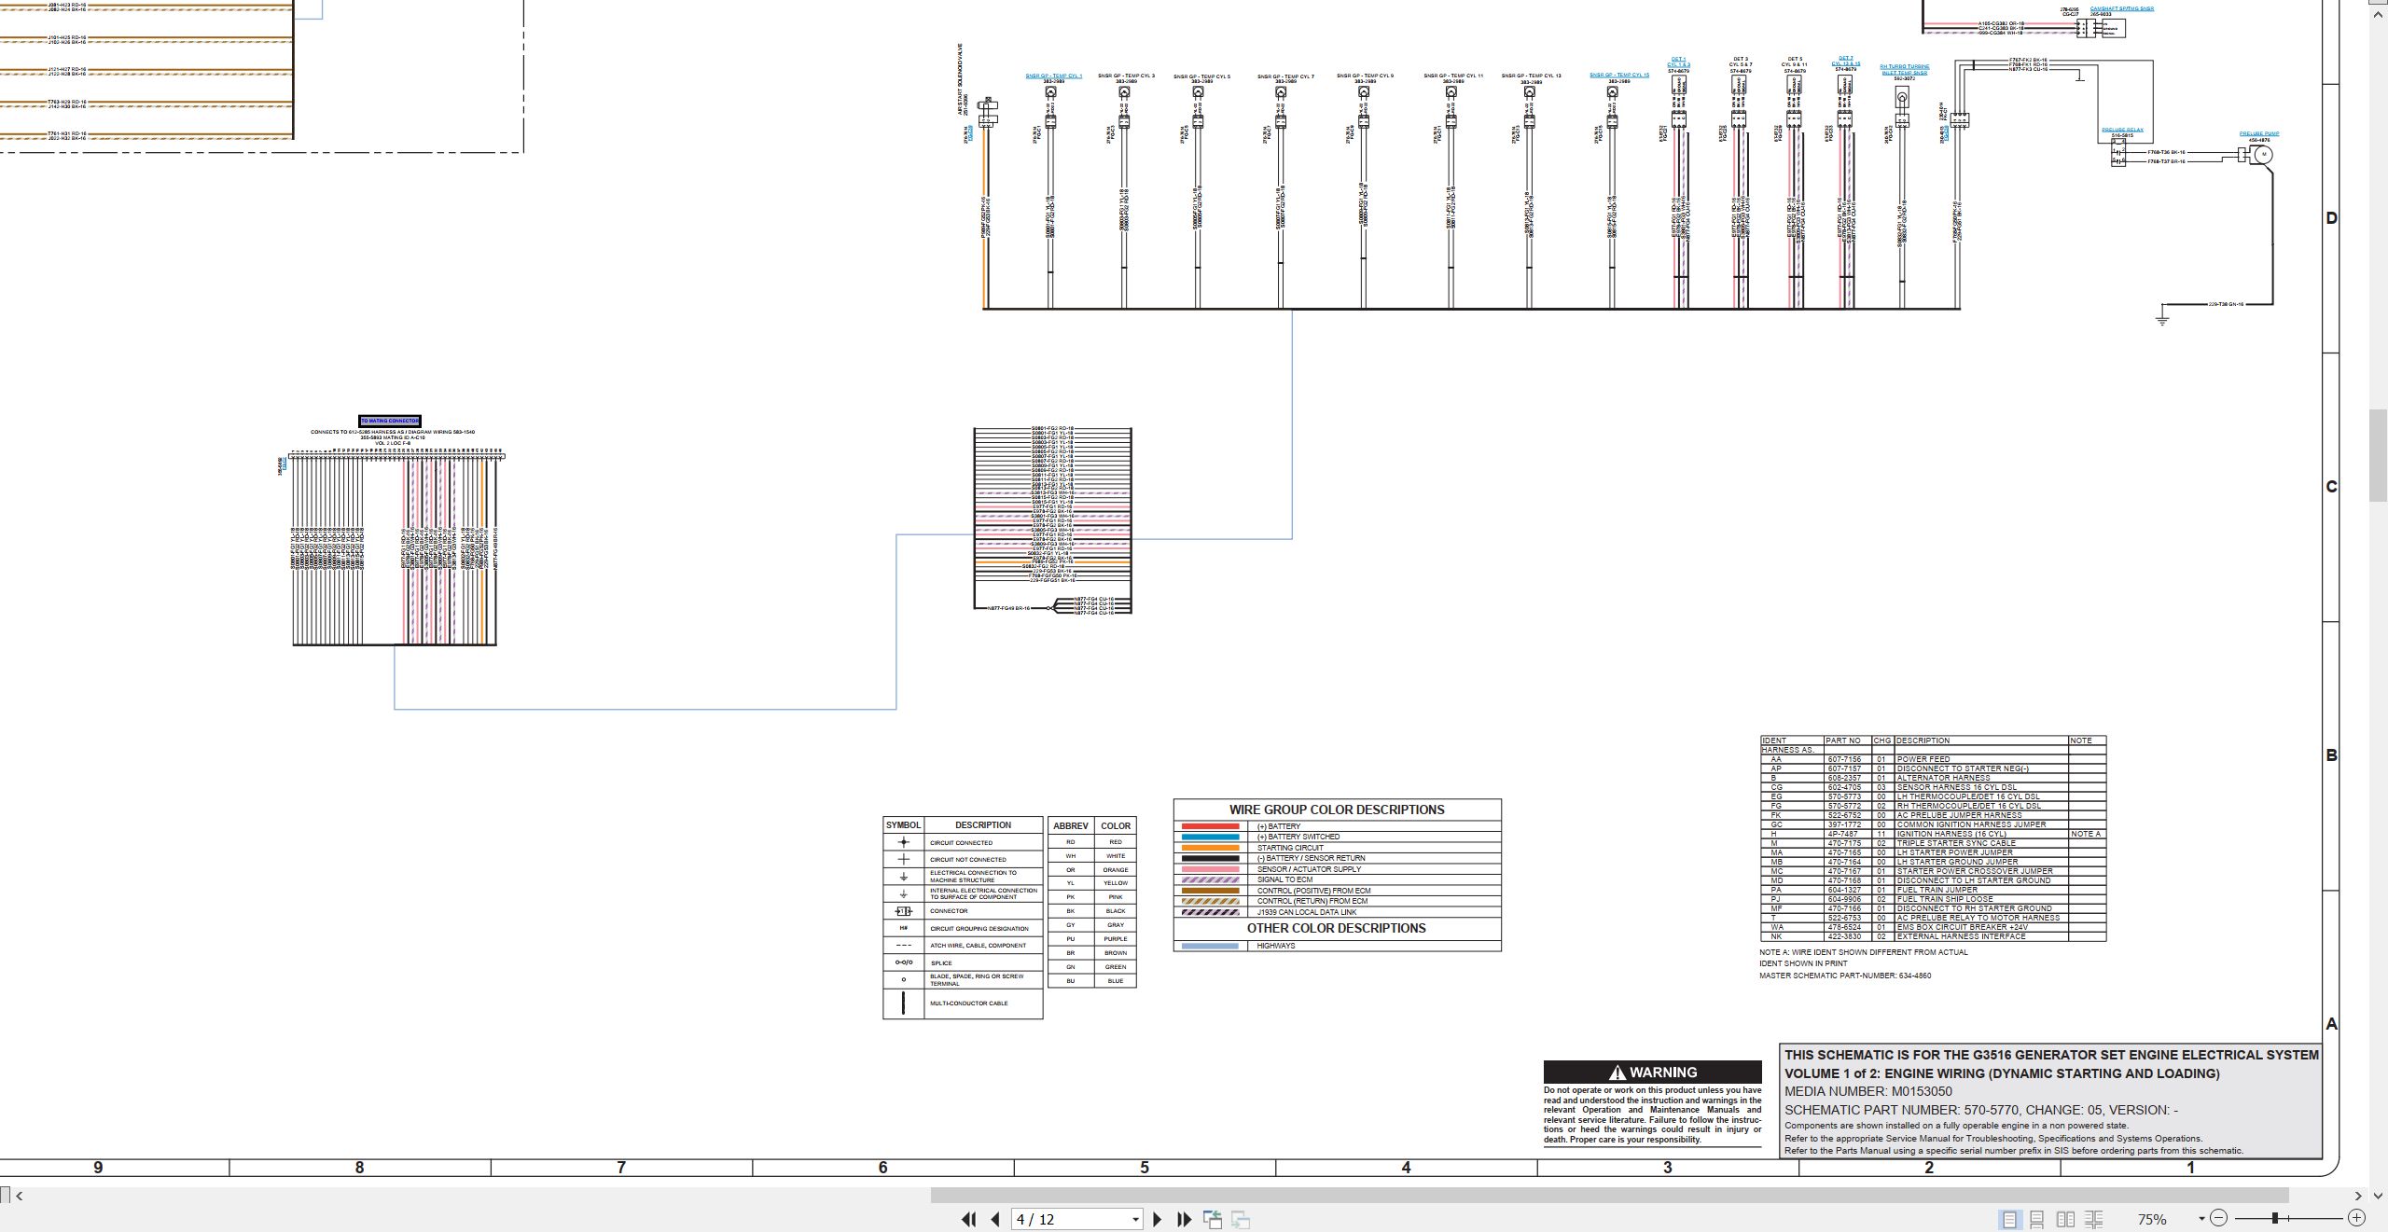The height and width of the screenshot is (1232, 2388).
Task: Click the zoom slider handle
Action: coord(2275,1218)
